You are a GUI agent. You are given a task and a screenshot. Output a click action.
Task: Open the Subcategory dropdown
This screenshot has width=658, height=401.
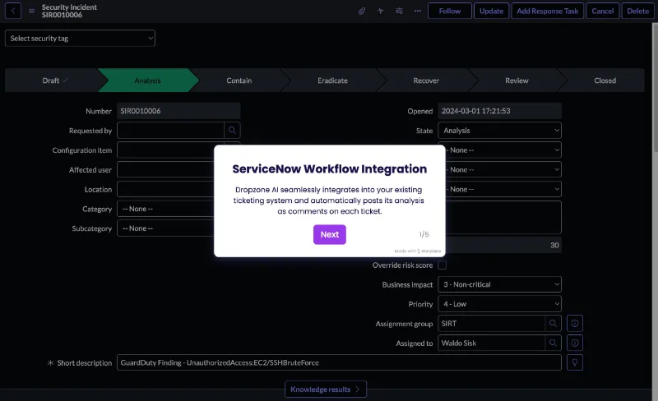click(x=166, y=228)
